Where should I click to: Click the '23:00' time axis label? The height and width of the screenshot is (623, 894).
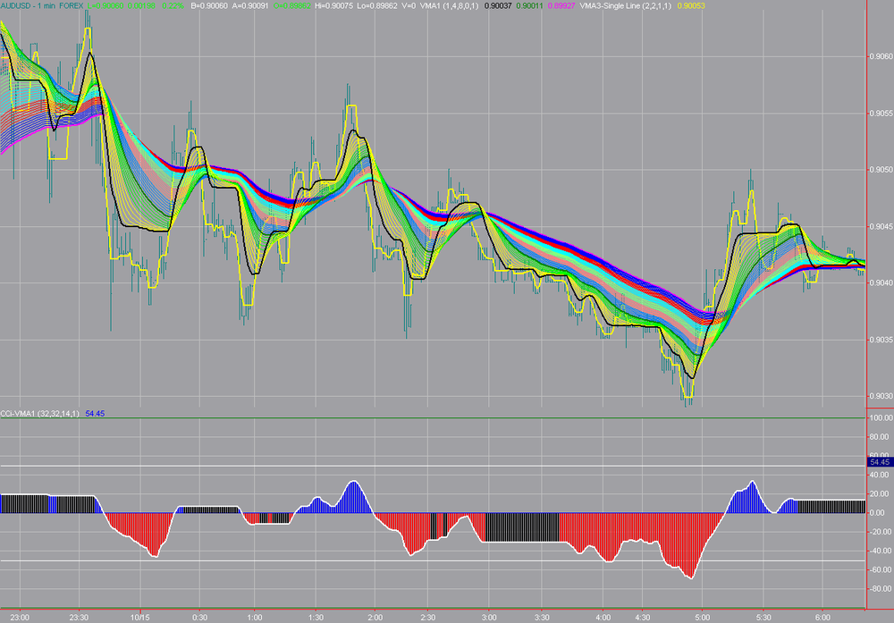click(x=20, y=618)
